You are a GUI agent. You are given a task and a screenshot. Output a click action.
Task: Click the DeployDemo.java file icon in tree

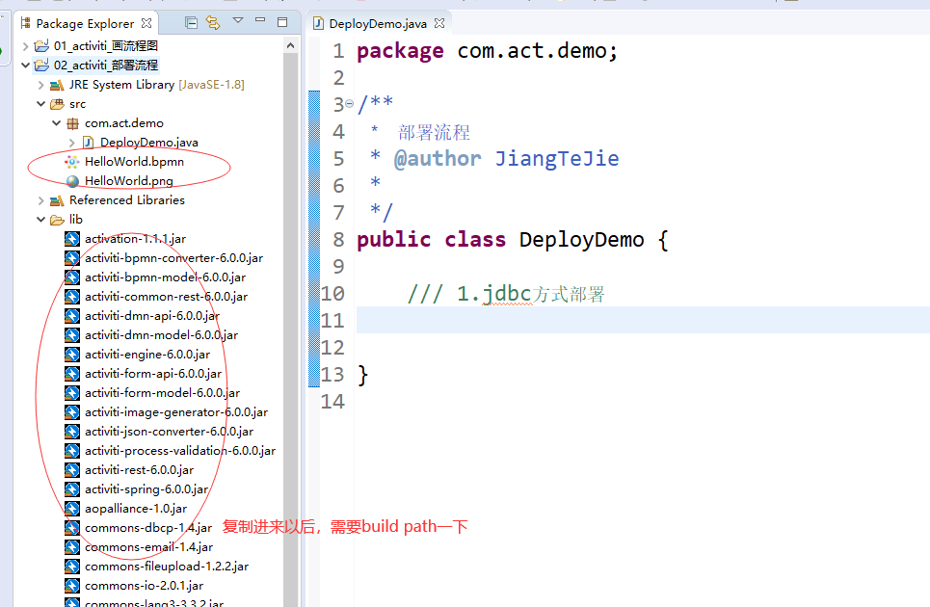pos(88,143)
